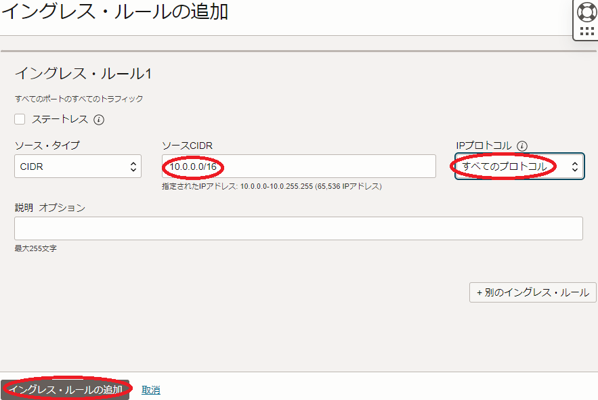Click the 最大255文字 hint text
598x400 pixels.
pyautogui.click(x=35, y=248)
